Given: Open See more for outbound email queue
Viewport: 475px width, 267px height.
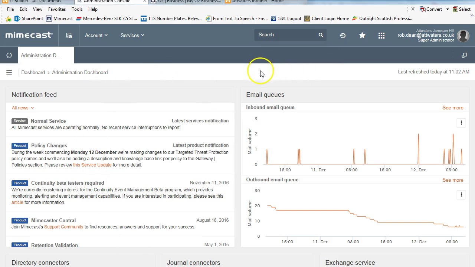Looking at the screenshot, I should click(453, 180).
